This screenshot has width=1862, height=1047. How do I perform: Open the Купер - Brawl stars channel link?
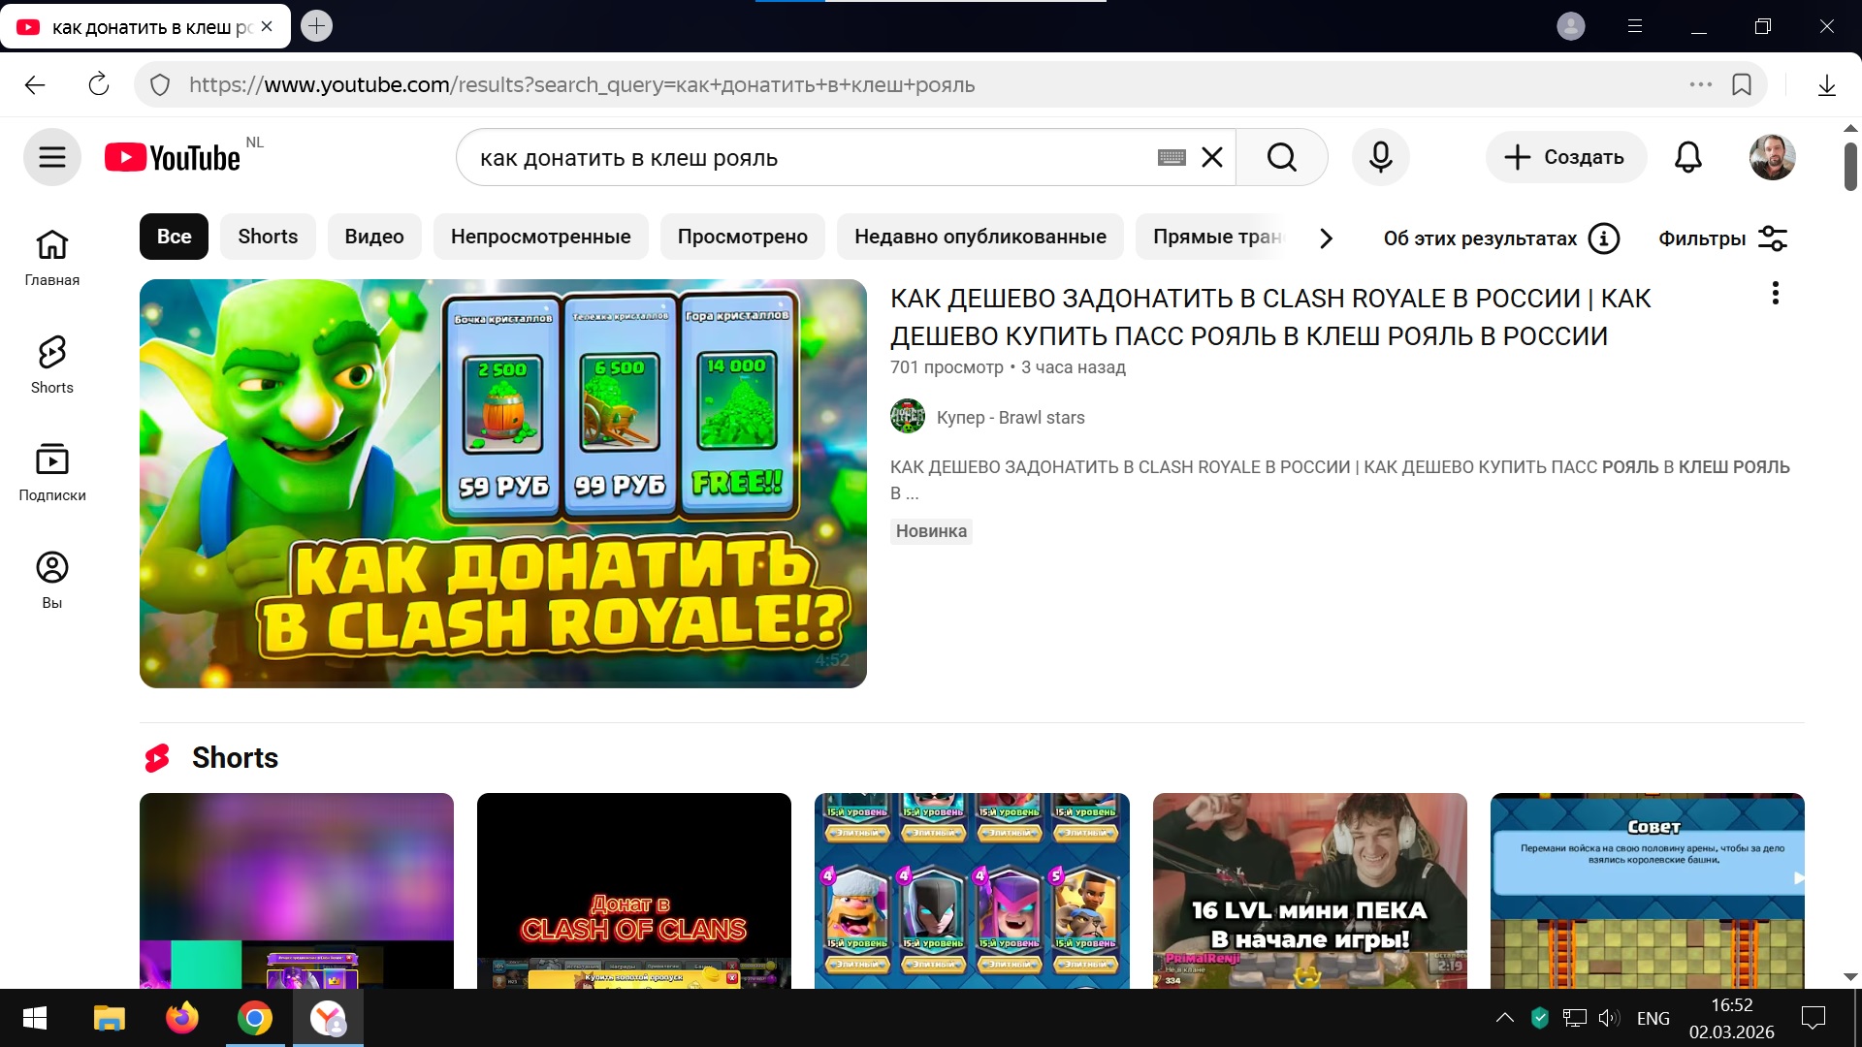click(x=1010, y=418)
